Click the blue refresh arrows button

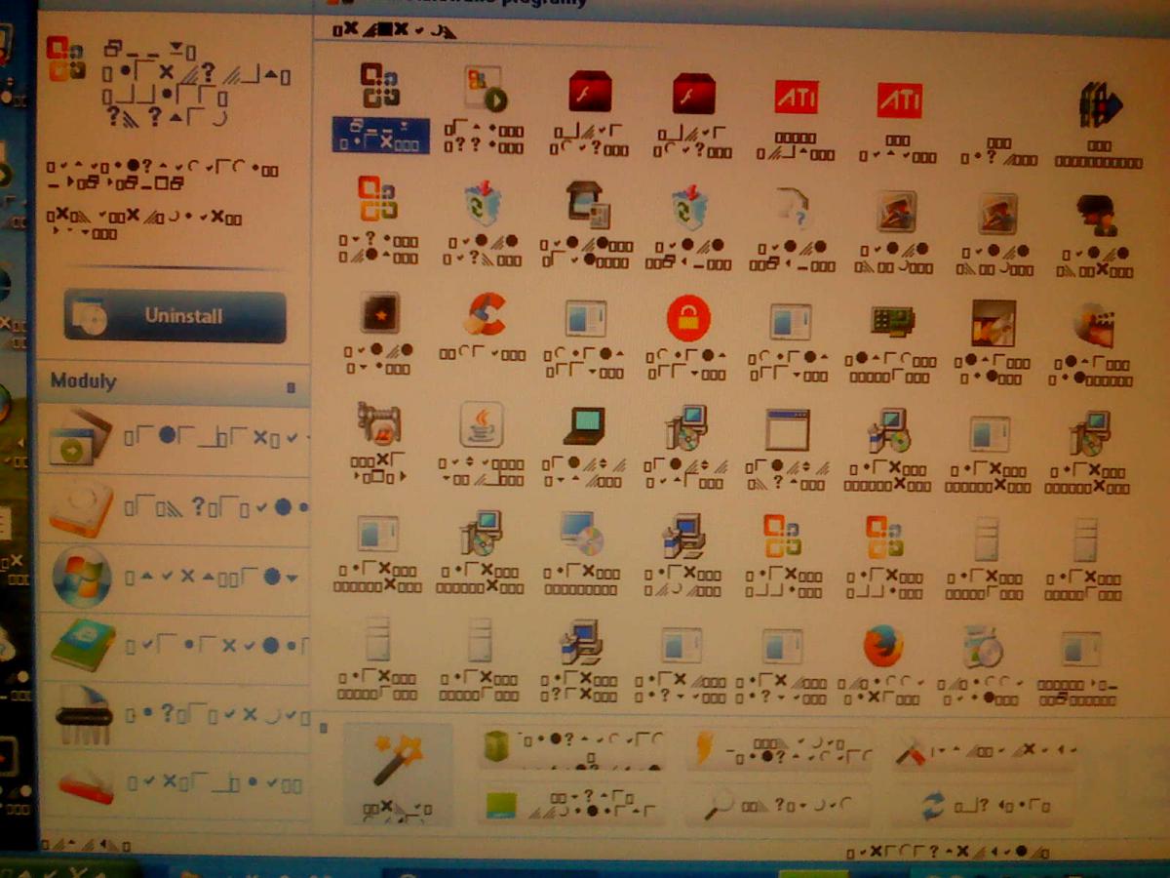986,806
